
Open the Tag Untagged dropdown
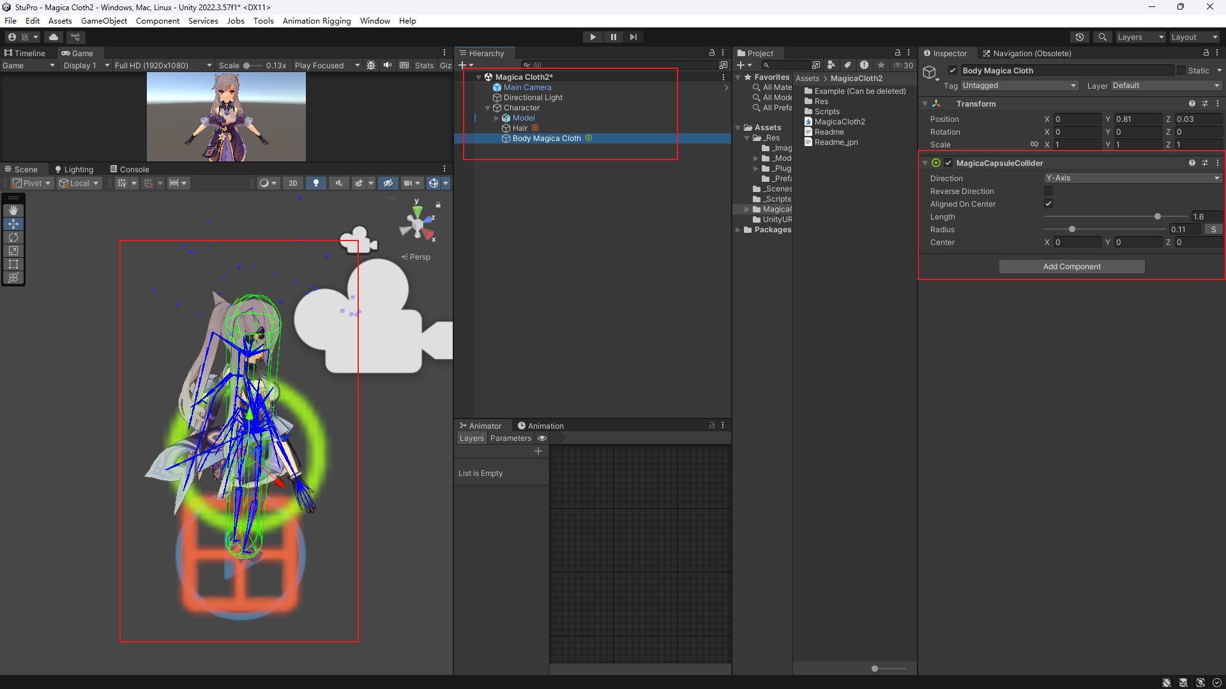coord(1019,85)
